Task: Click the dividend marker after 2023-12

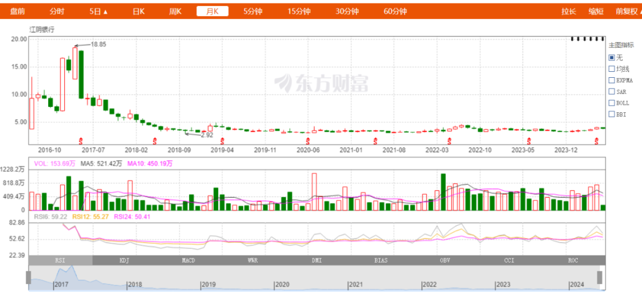Action: click(597, 141)
